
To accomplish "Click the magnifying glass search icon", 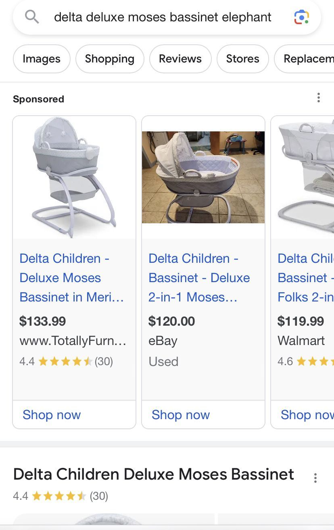I will point(32,17).
